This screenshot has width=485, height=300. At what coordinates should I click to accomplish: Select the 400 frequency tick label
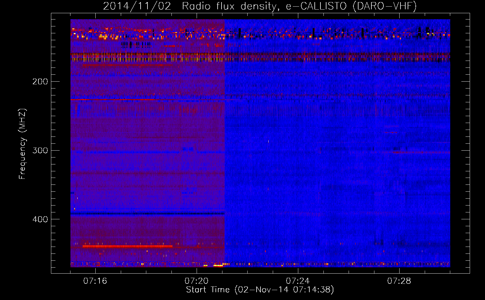(40, 219)
